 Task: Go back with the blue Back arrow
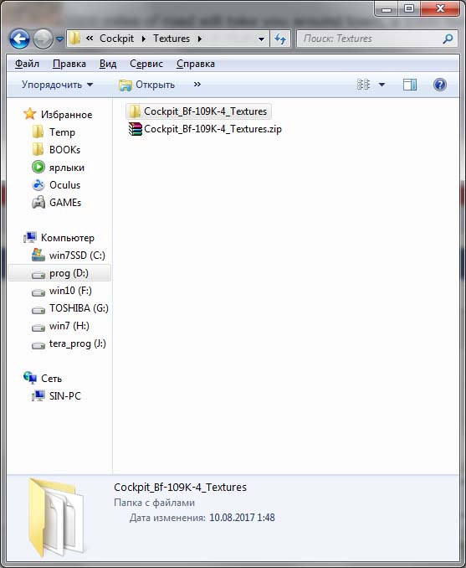point(19,39)
